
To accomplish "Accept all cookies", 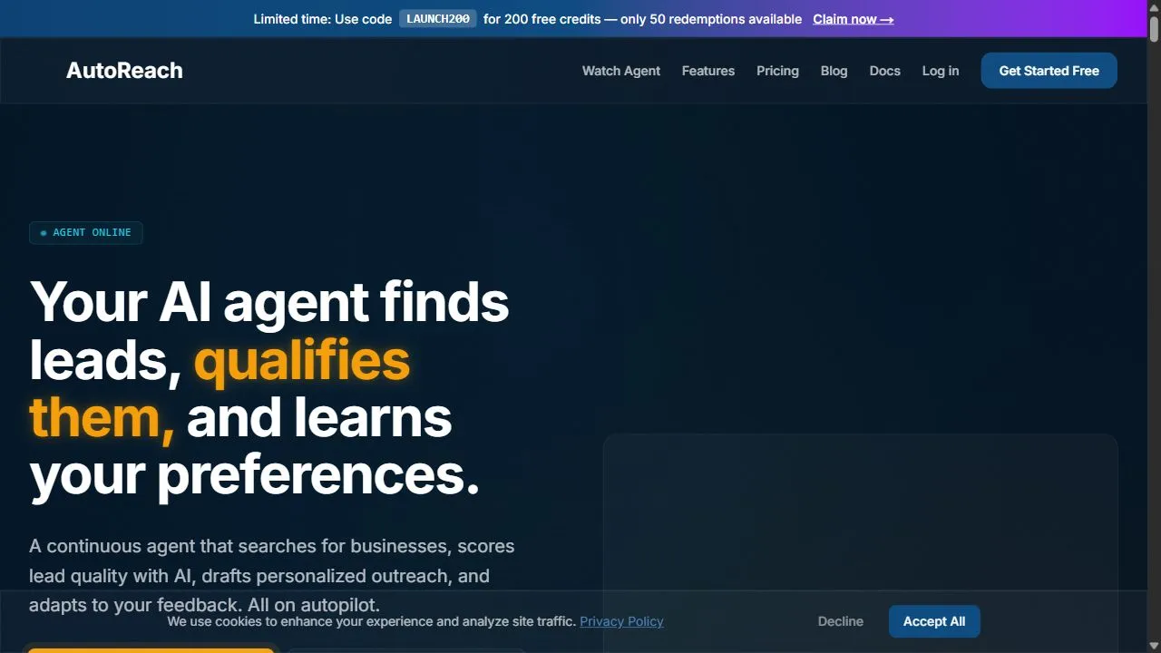I will click(x=934, y=621).
